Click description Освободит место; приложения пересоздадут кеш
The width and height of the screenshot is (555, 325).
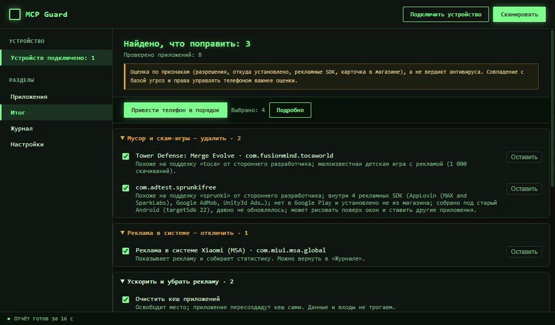click(265, 307)
